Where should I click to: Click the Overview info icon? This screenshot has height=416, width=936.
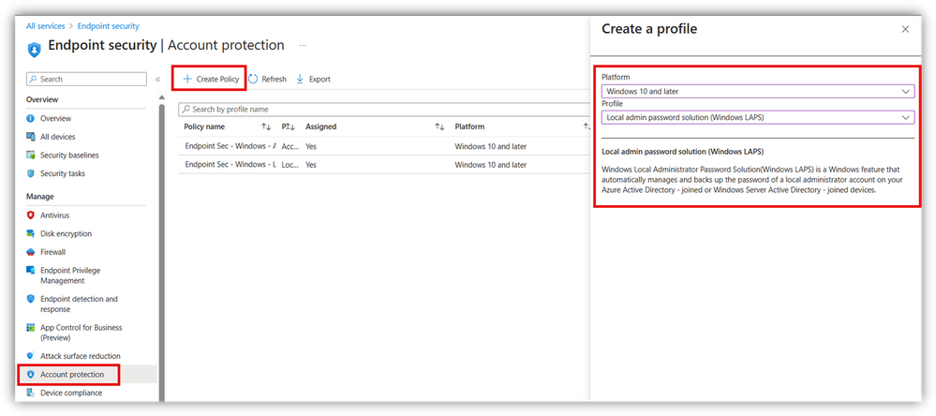(31, 118)
